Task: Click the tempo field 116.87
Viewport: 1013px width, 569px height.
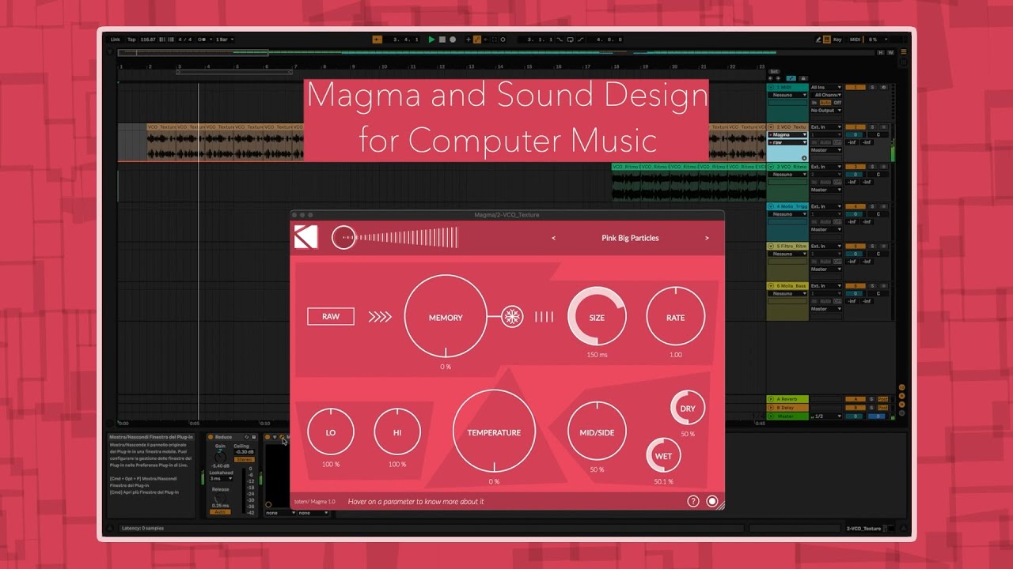Action: pos(147,40)
